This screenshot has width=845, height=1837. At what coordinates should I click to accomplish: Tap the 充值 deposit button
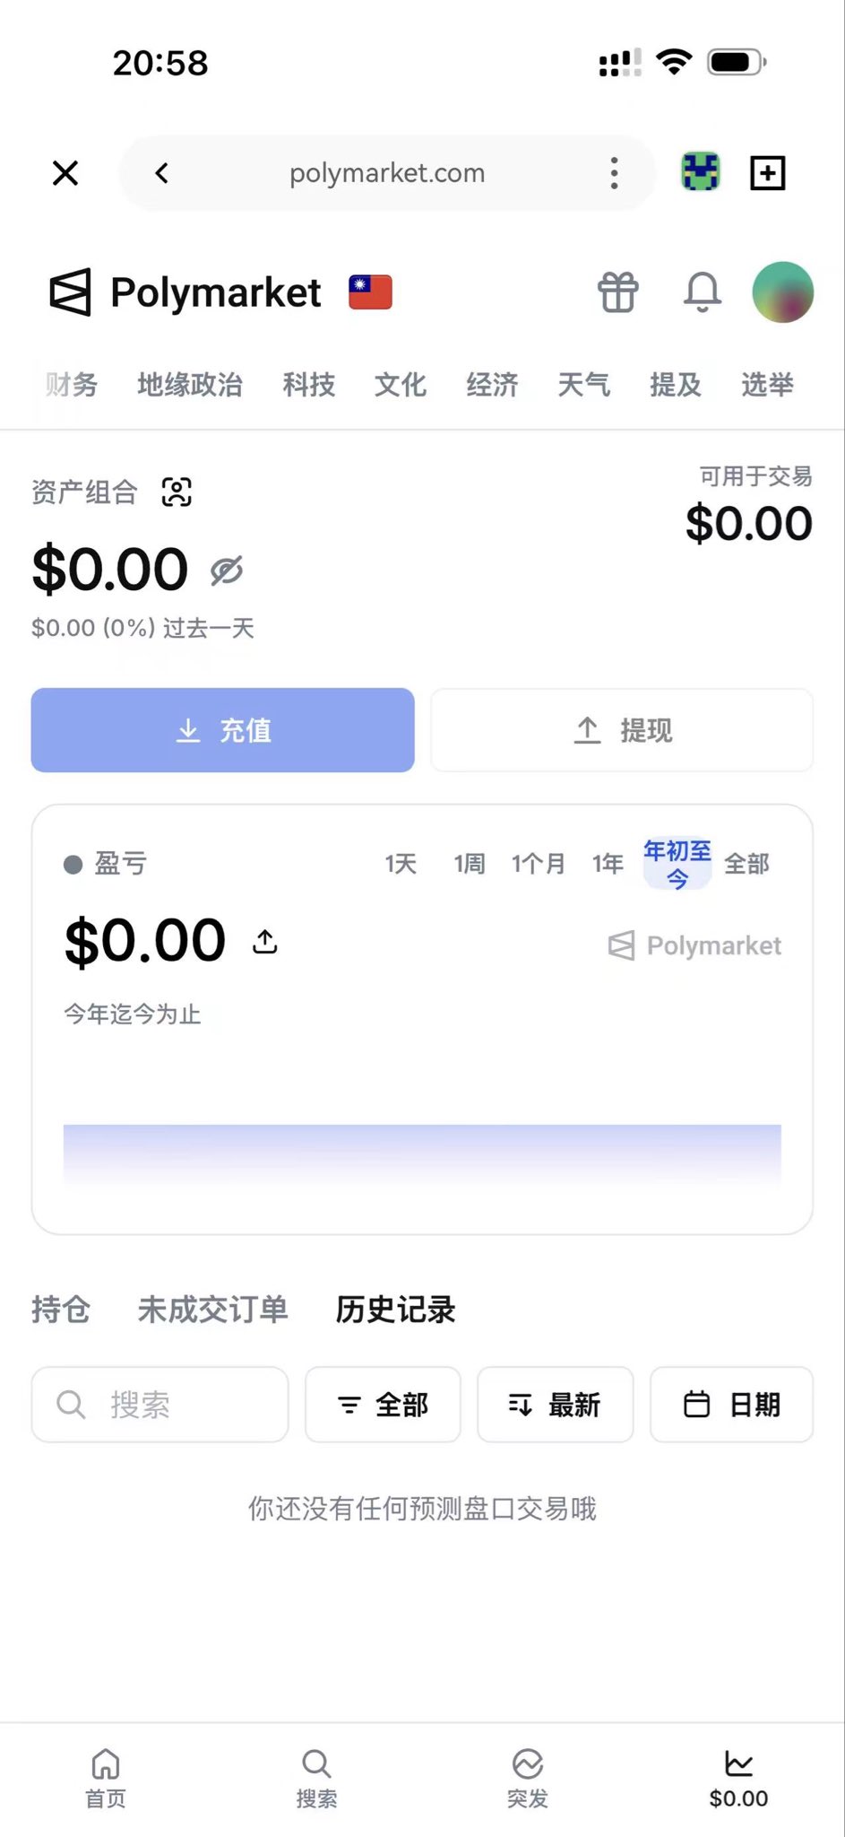tap(222, 730)
